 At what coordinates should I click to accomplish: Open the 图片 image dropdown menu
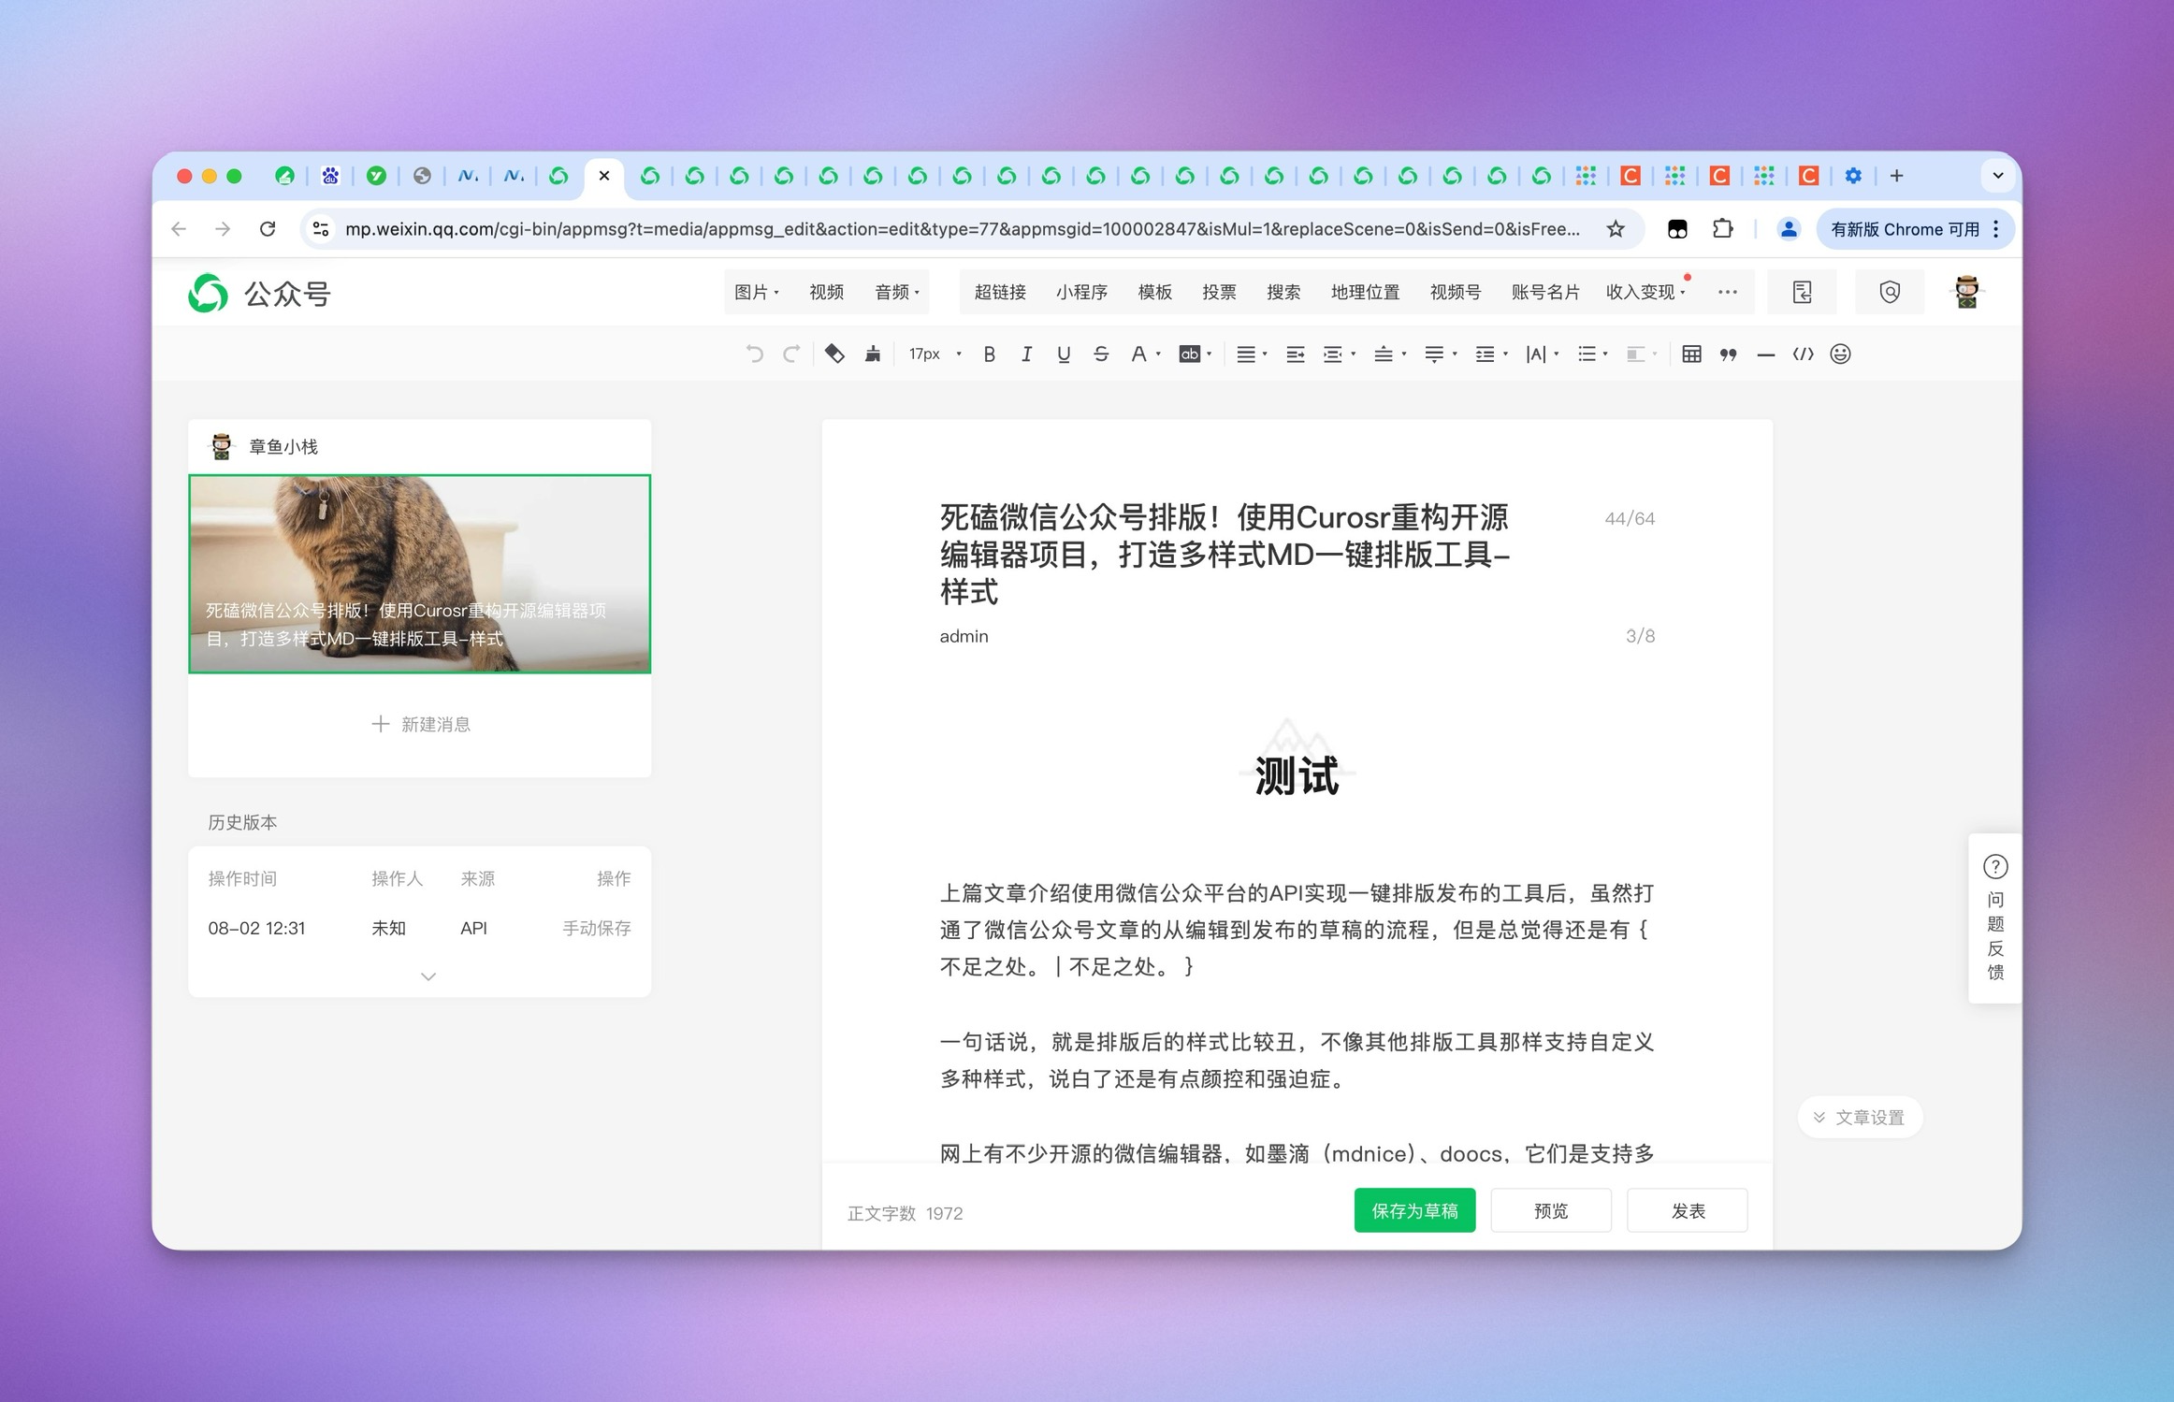point(756,292)
